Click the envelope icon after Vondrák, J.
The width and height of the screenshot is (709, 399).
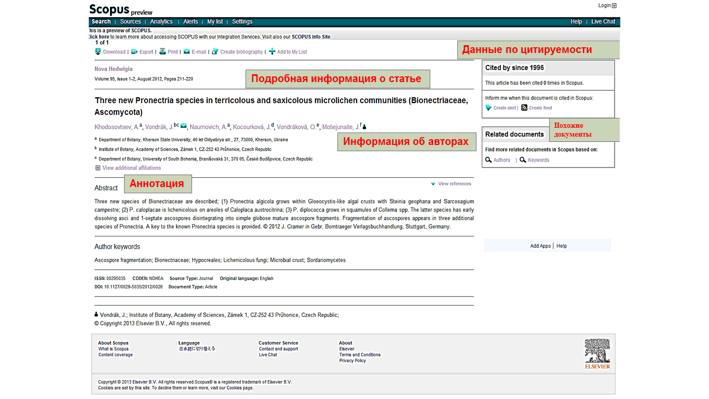coord(184,126)
